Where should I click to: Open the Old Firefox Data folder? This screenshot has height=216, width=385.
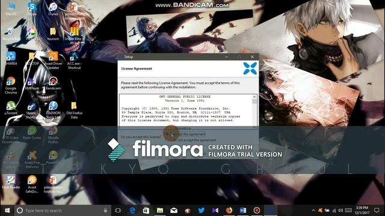tap(74, 110)
